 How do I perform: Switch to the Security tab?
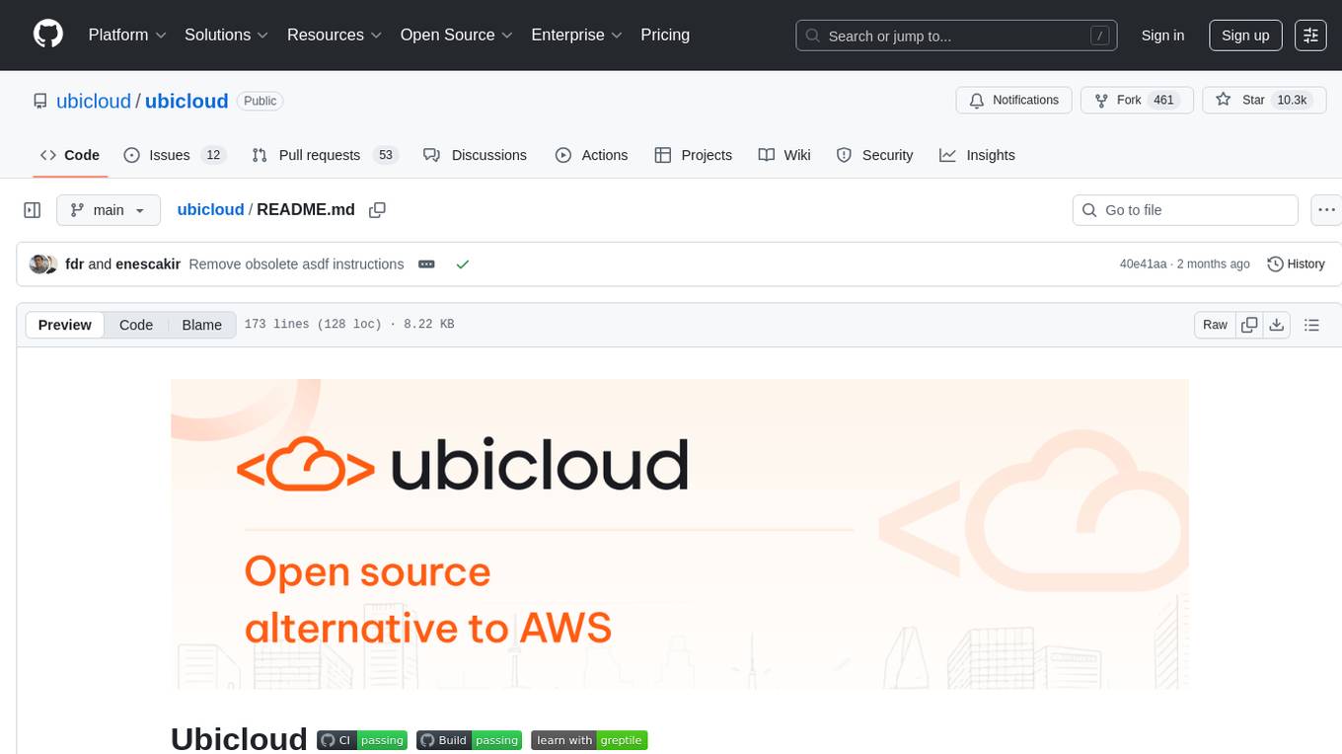874,155
